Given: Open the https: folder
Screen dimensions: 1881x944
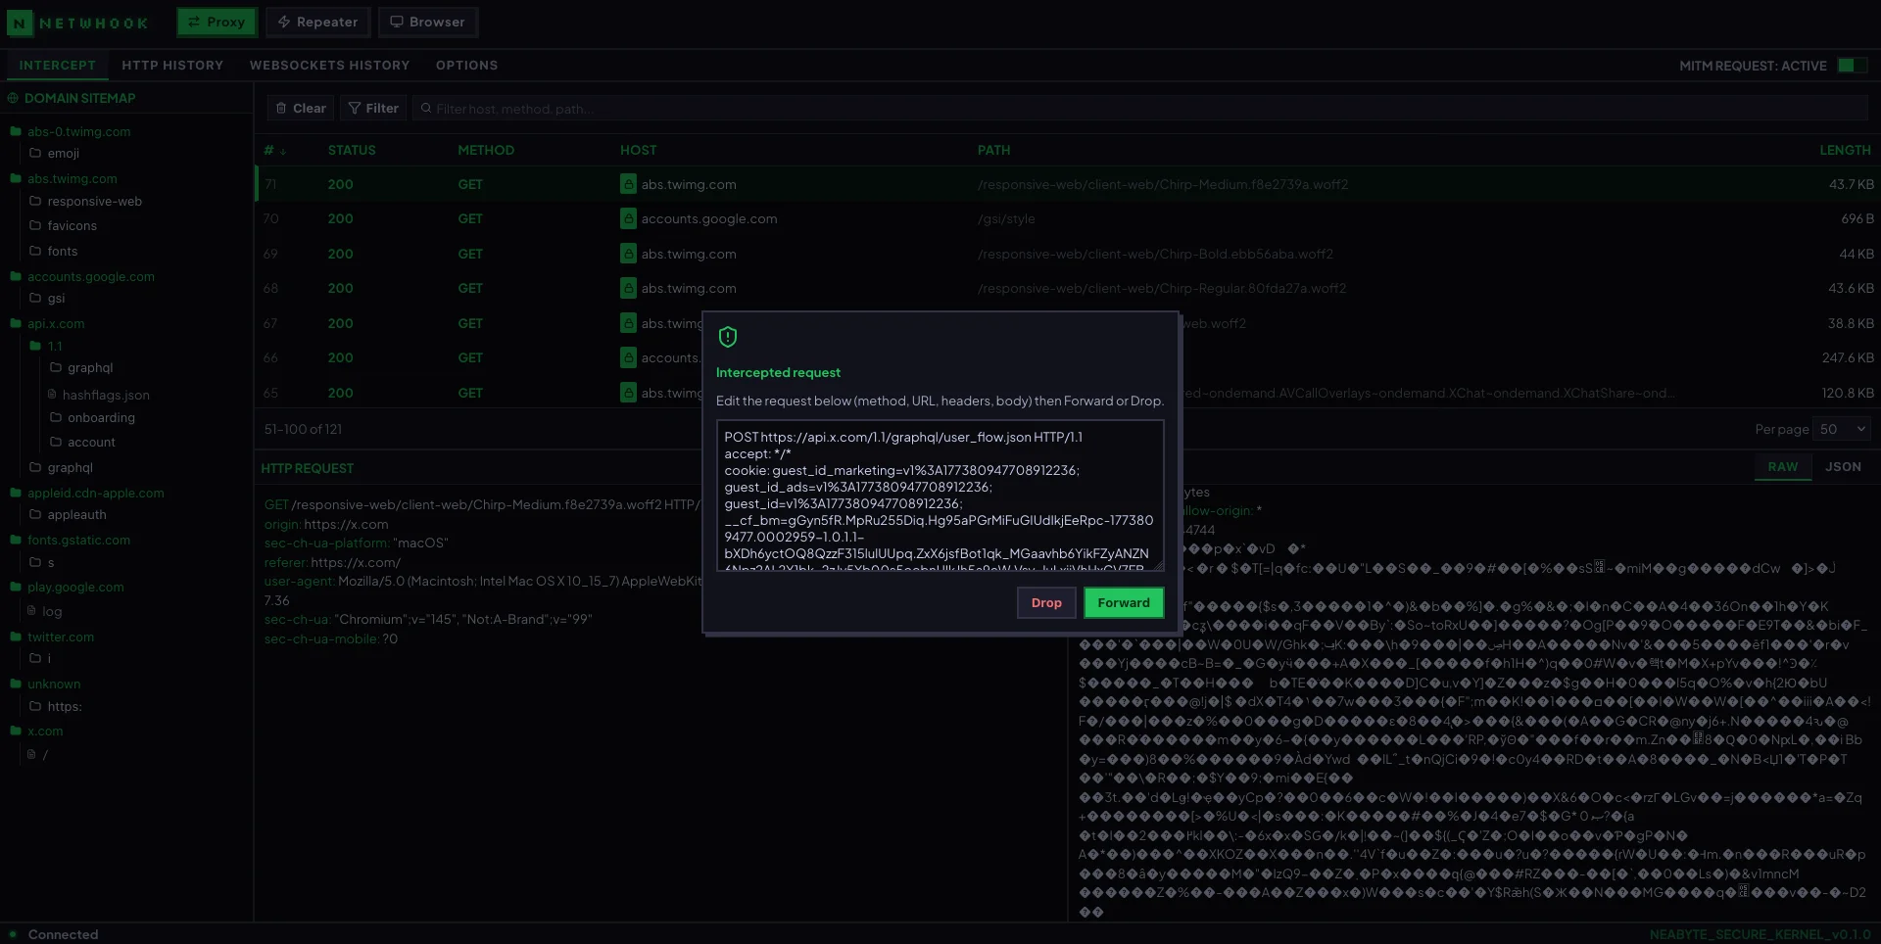Looking at the screenshot, I should [56, 706].
